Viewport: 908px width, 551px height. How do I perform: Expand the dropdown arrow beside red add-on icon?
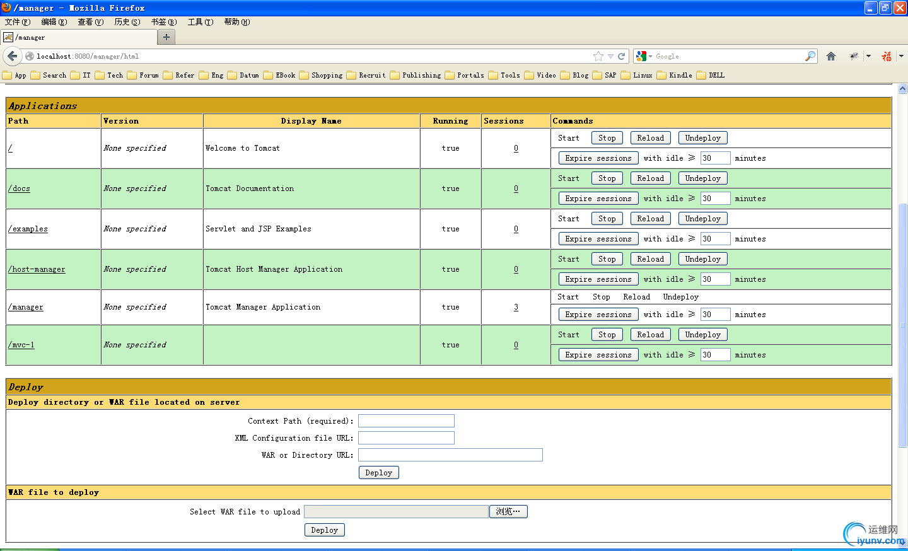[901, 56]
